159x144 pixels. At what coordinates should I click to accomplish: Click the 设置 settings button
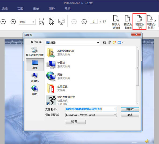[x=75, y=122]
